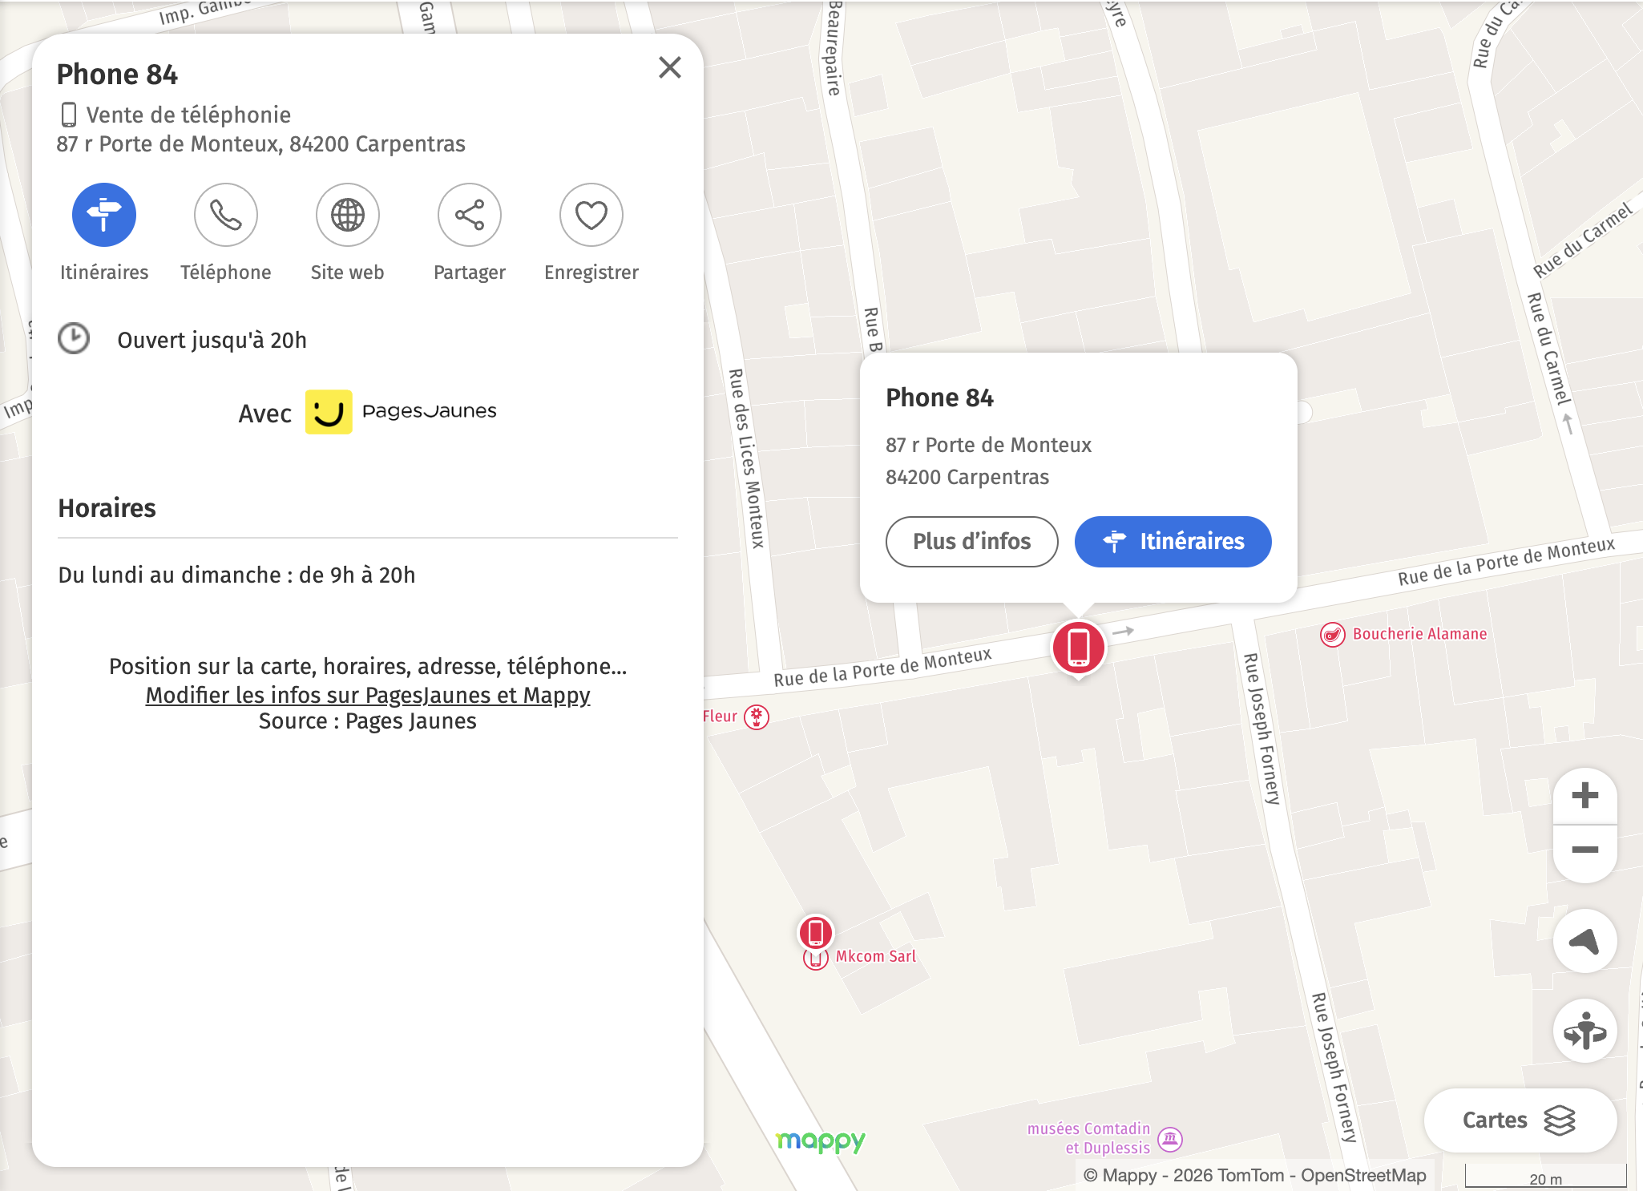The height and width of the screenshot is (1191, 1643).
Task: Click the Phone 84 map marker
Action: tap(1080, 645)
